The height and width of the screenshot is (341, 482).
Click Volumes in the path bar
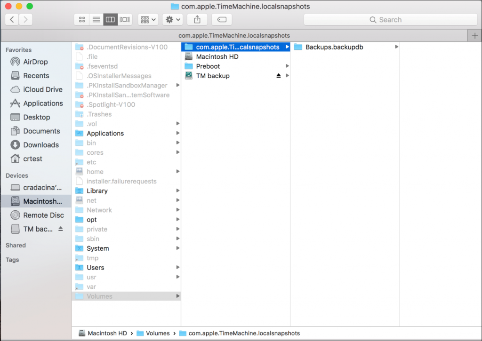[153, 333]
